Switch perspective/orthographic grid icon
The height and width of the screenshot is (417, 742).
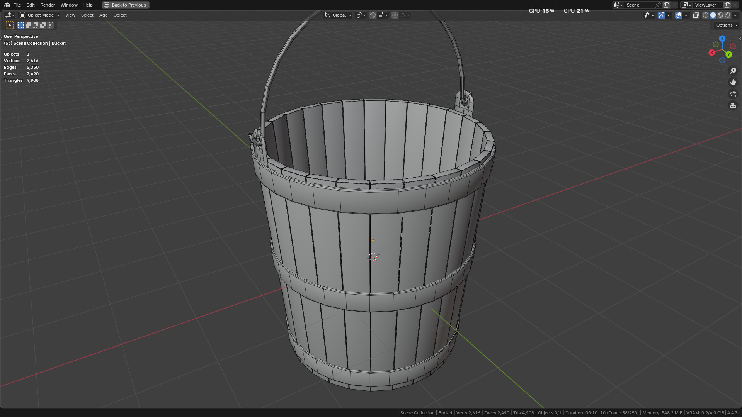coord(733,105)
